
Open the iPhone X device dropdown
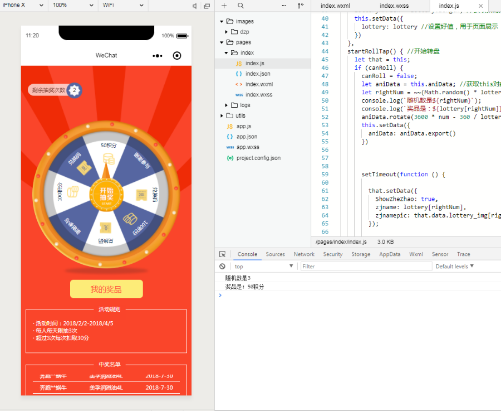click(x=23, y=5)
